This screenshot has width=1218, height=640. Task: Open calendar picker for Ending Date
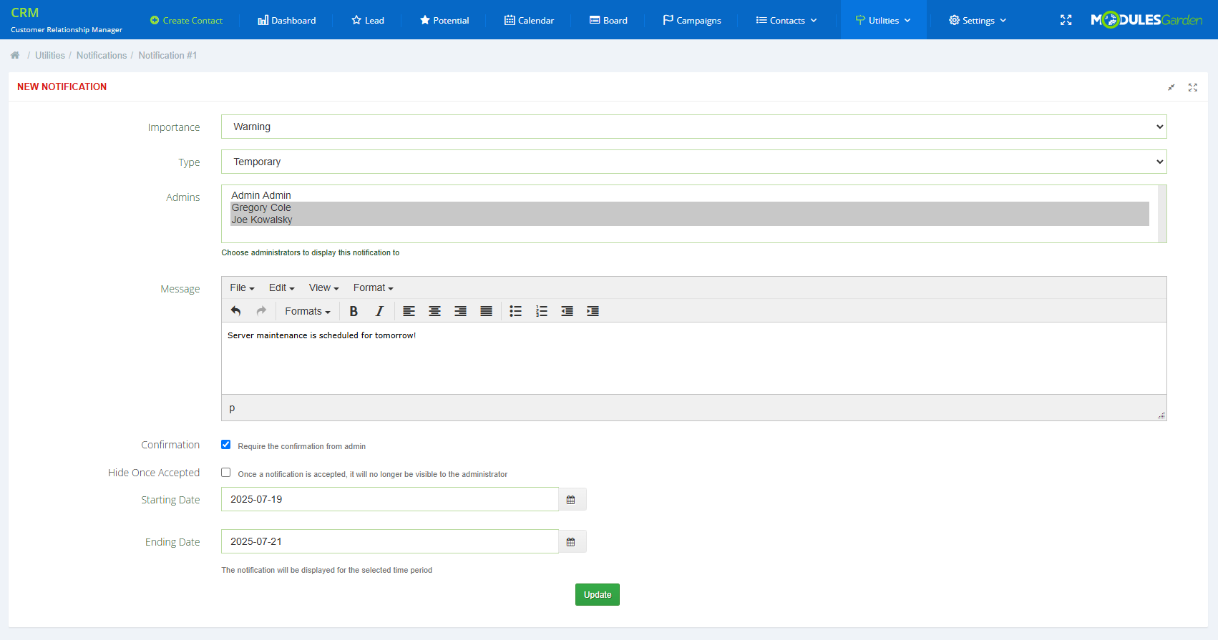click(x=571, y=541)
